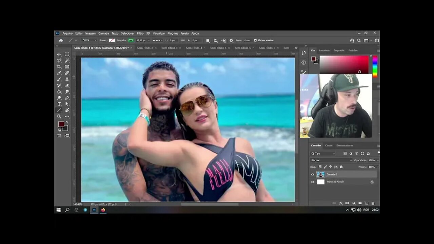Viewport: 434px width, 244px height.
Task: Select the Line shape tool
Action: 59,110
